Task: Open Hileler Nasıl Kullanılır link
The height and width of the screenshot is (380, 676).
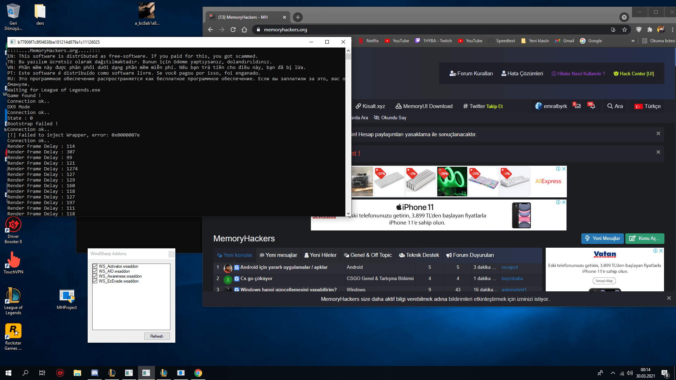Action: tap(578, 74)
